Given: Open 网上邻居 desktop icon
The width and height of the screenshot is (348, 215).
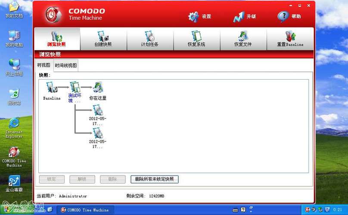Looking at the screenshot, I should coord(14,68).
